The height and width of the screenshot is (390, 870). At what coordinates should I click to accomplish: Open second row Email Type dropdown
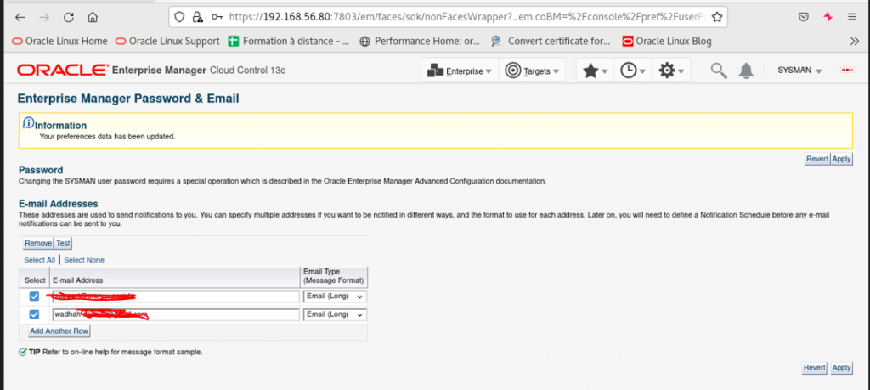[x=334, y=314]
